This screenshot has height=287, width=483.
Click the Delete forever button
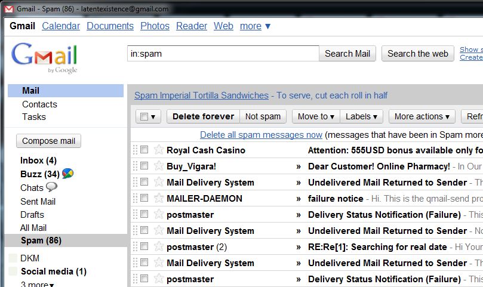(x=204, y=116)
